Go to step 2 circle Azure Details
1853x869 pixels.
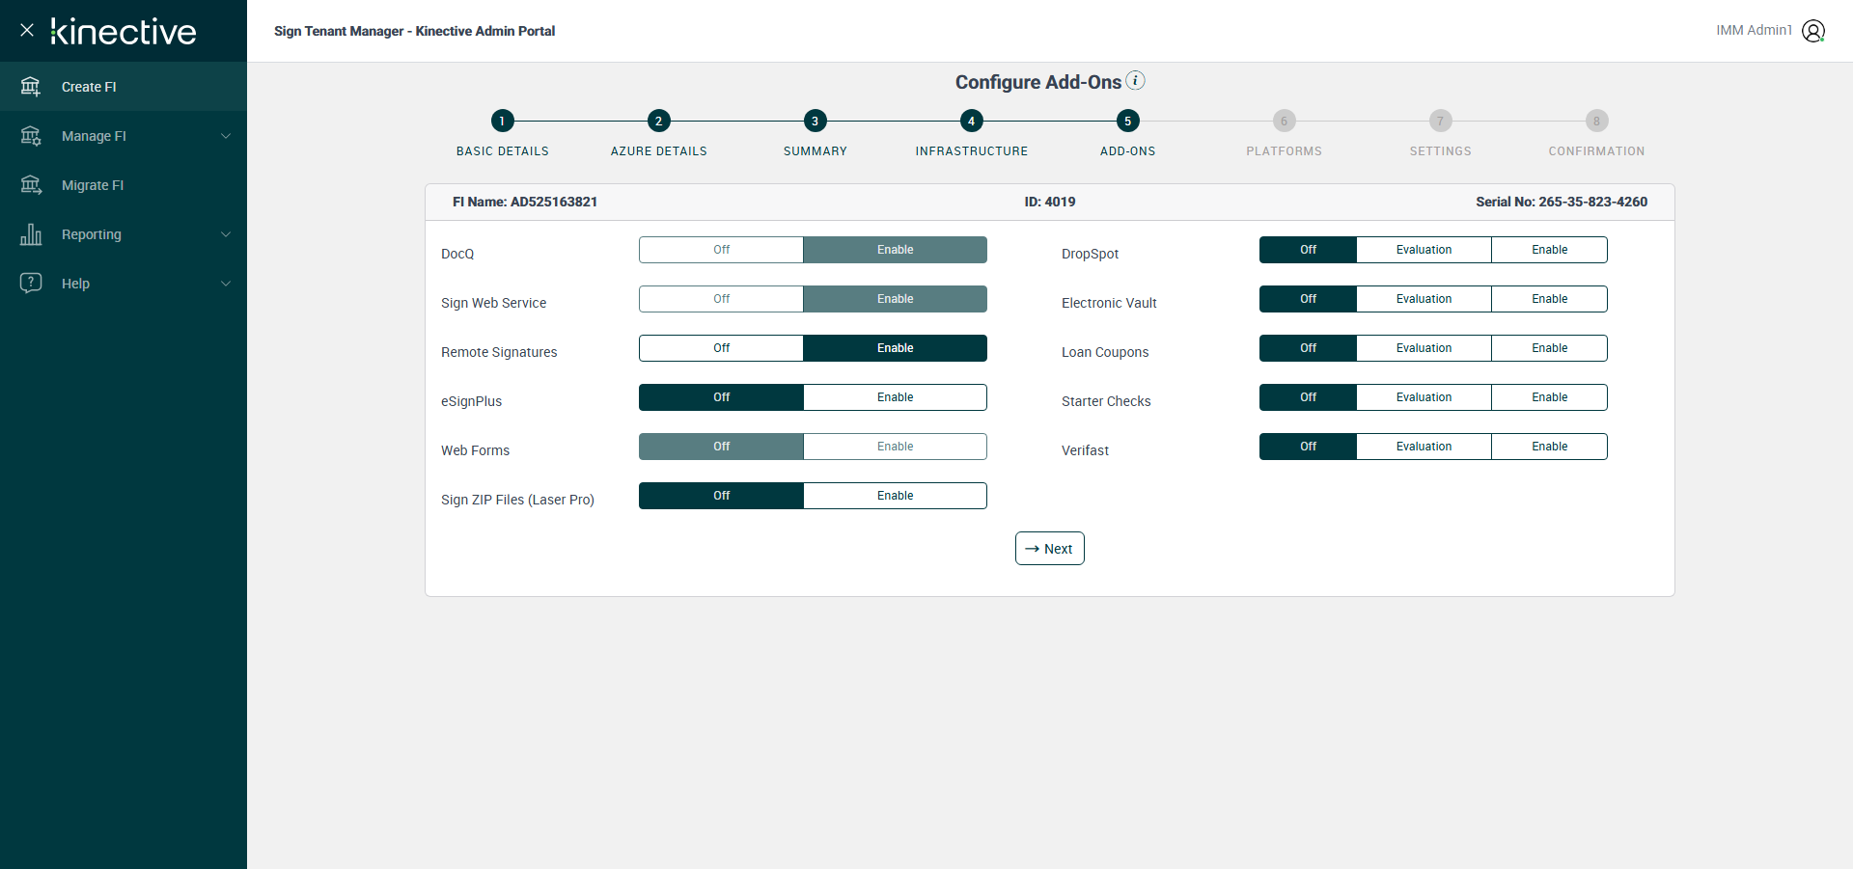[658, 121]
